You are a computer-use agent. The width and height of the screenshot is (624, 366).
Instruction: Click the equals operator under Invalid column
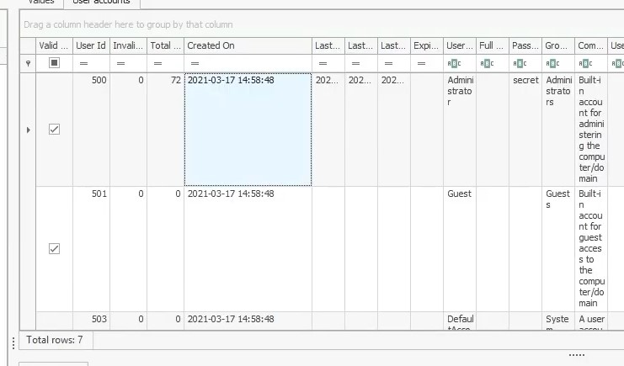(x=120, y=63)
